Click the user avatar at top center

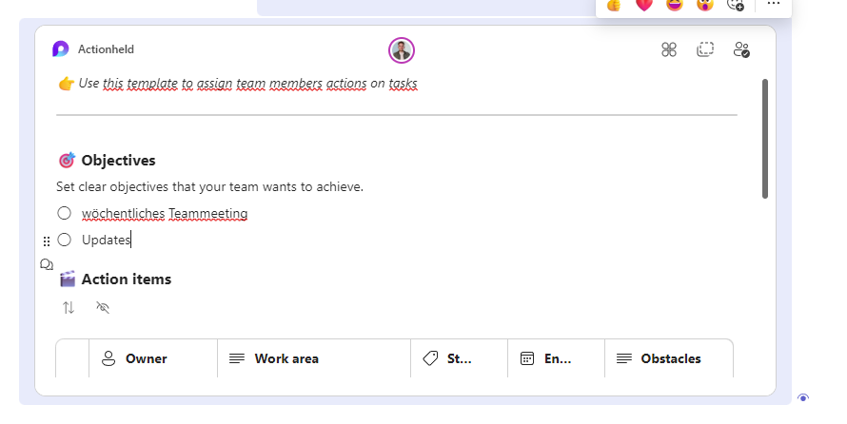[402, 50]
